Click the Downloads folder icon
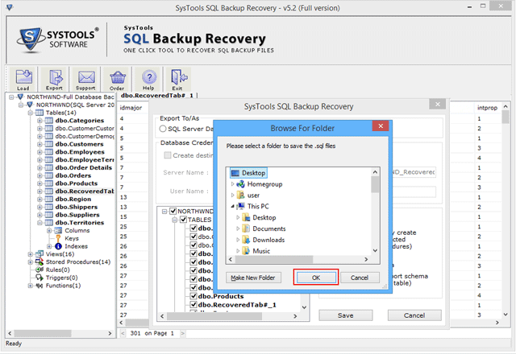This screenshot has width=516, height=354. 246,240
